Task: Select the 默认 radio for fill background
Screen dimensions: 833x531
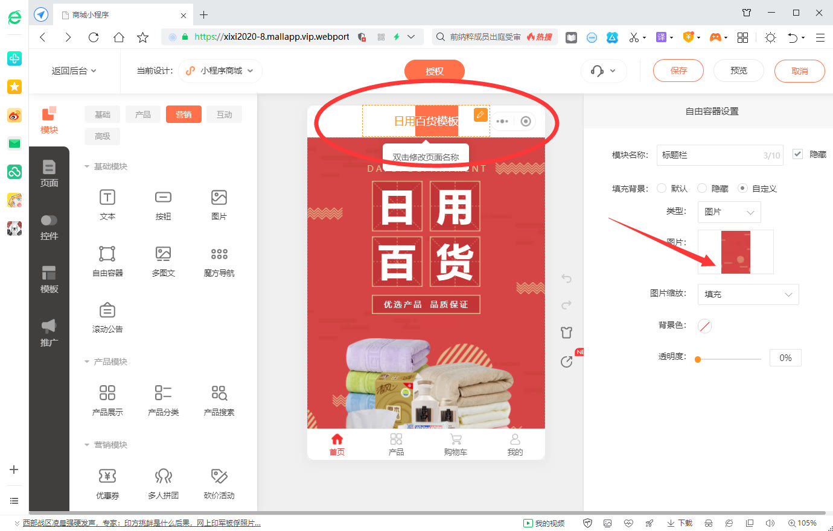Action: click(x=661, y=188)
